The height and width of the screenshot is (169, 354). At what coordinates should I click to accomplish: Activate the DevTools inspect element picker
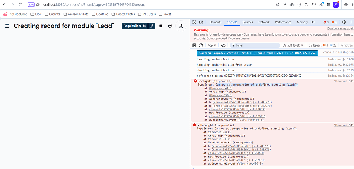coord(194,22)
